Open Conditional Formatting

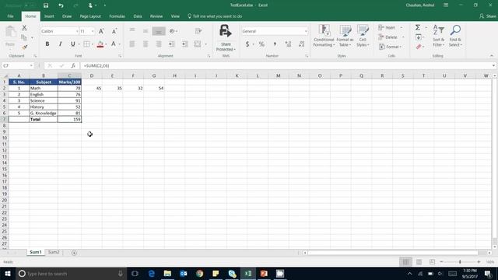point(324,36)
